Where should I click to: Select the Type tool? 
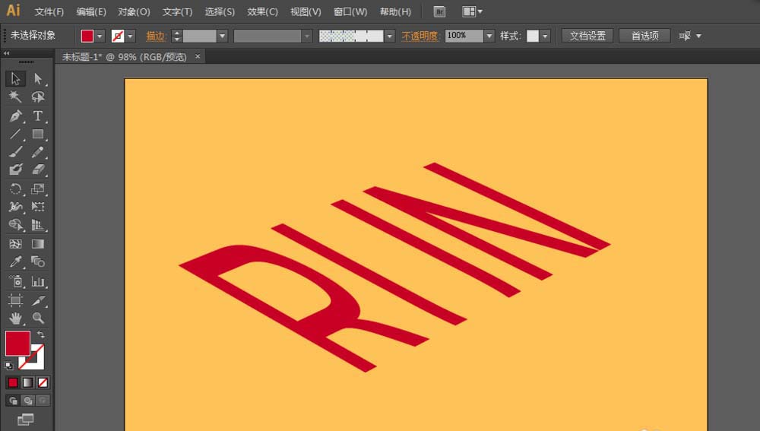click(38, 116)
